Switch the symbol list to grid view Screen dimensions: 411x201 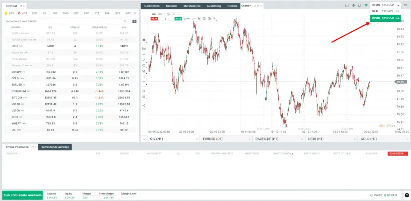pyautogui.click(x=135, y=21)
